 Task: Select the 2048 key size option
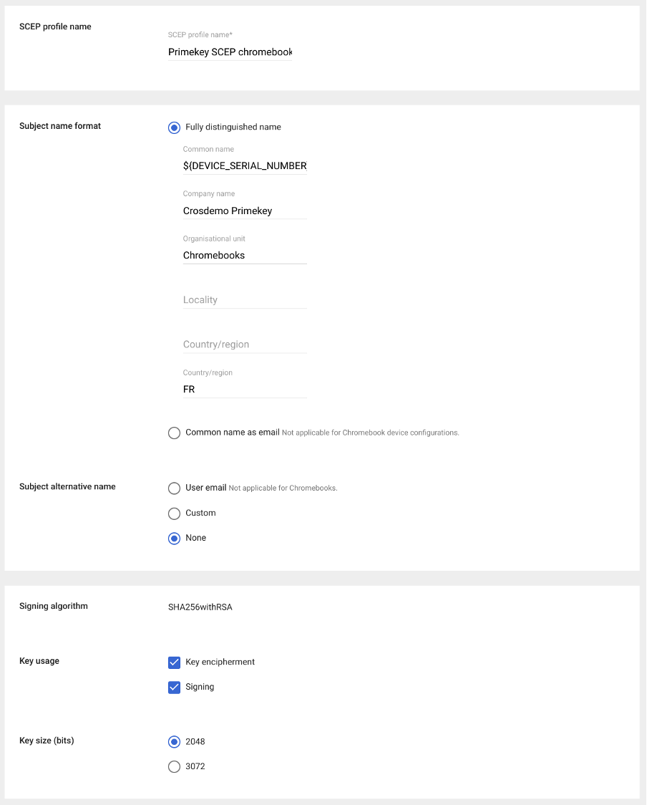click(174, 742)
